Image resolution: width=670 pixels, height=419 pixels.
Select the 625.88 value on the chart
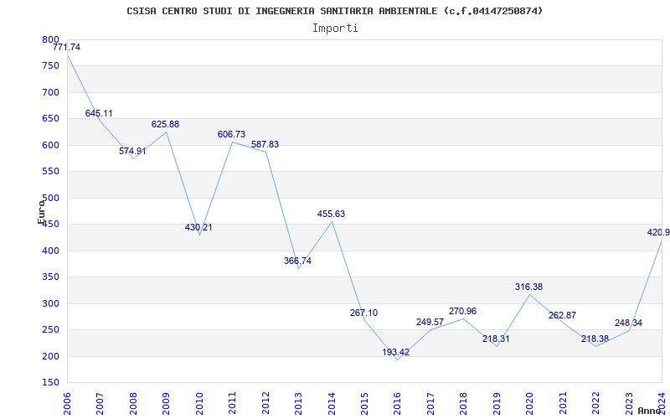pos(165,125)
